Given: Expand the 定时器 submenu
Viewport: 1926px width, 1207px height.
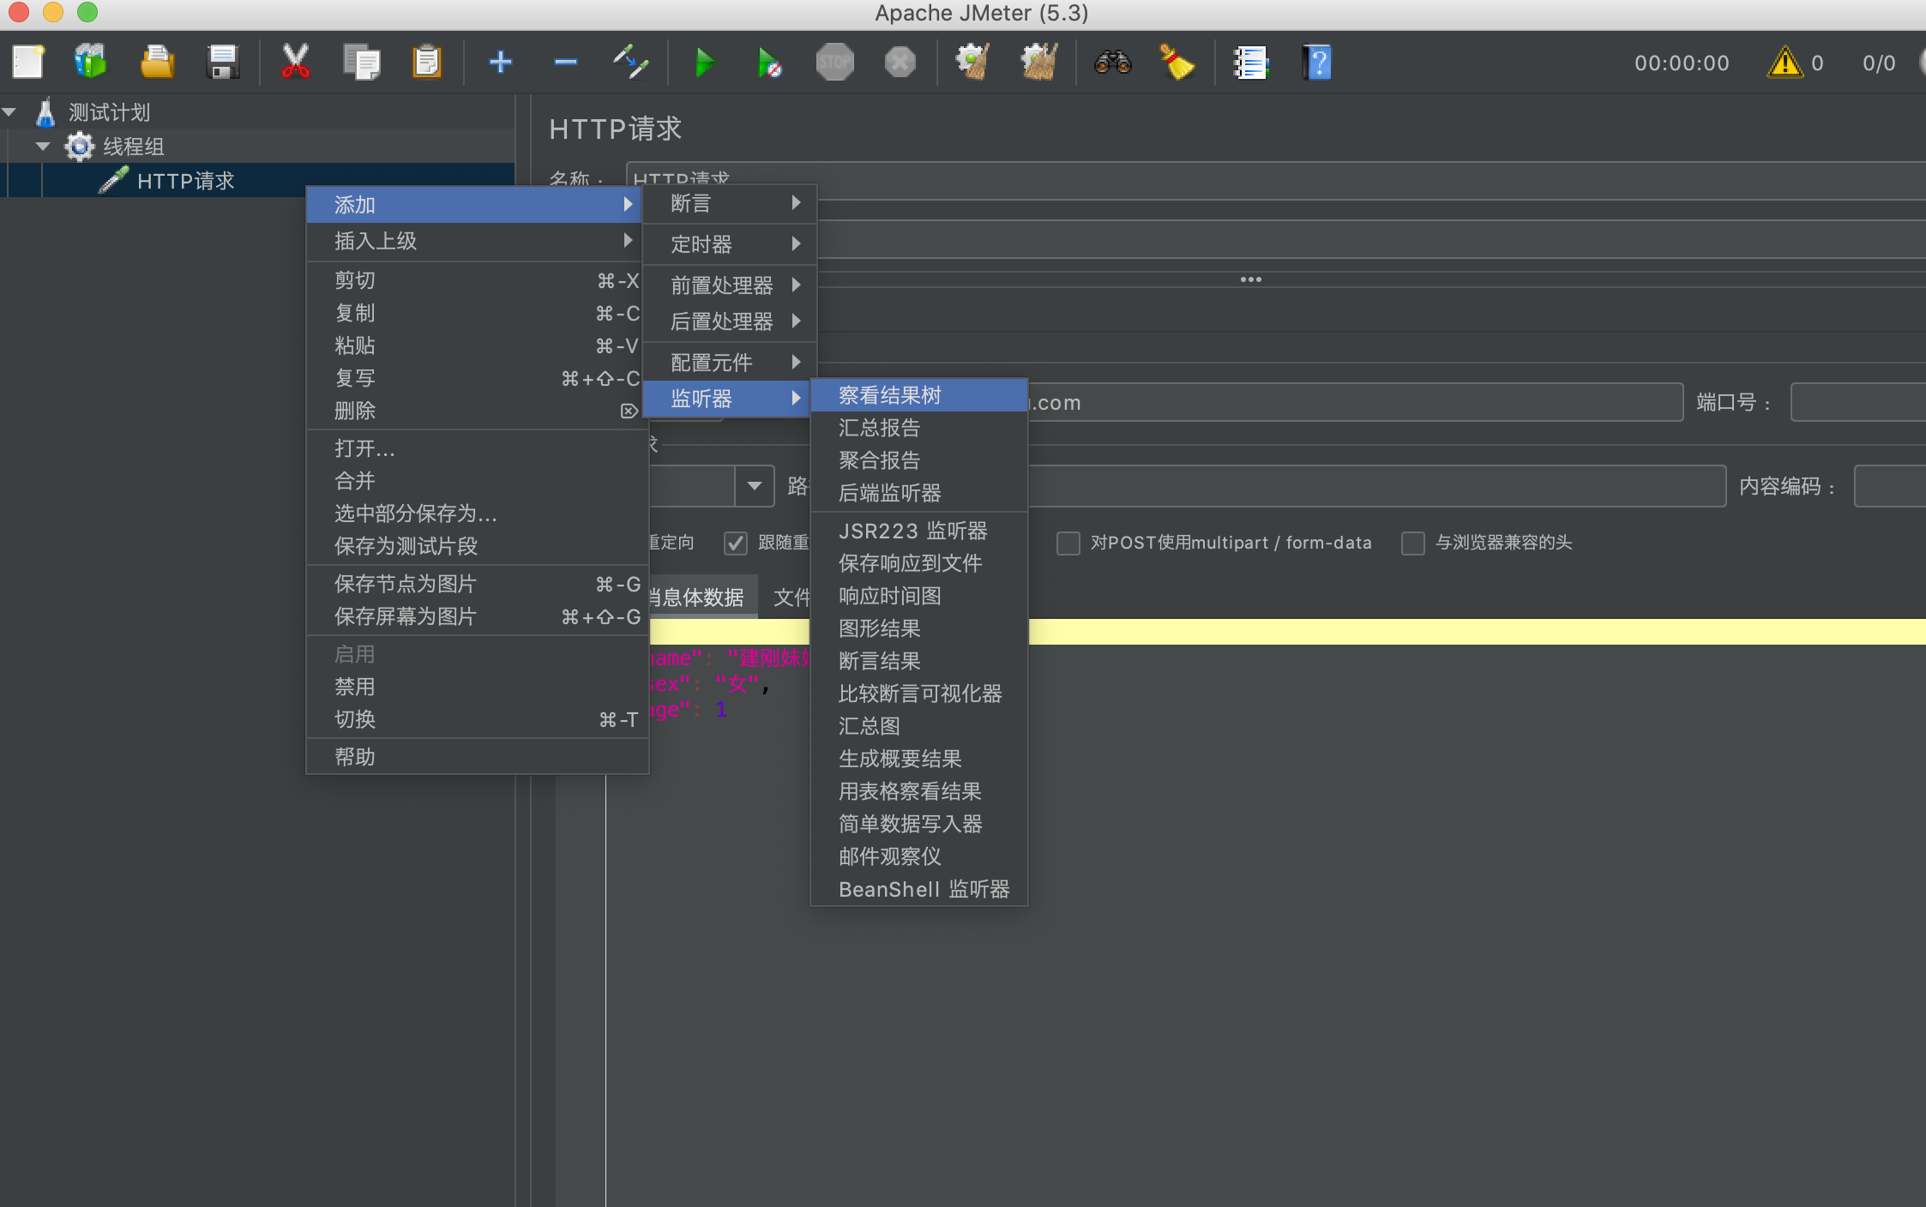Looking at the screenshot, I should 729,244.
